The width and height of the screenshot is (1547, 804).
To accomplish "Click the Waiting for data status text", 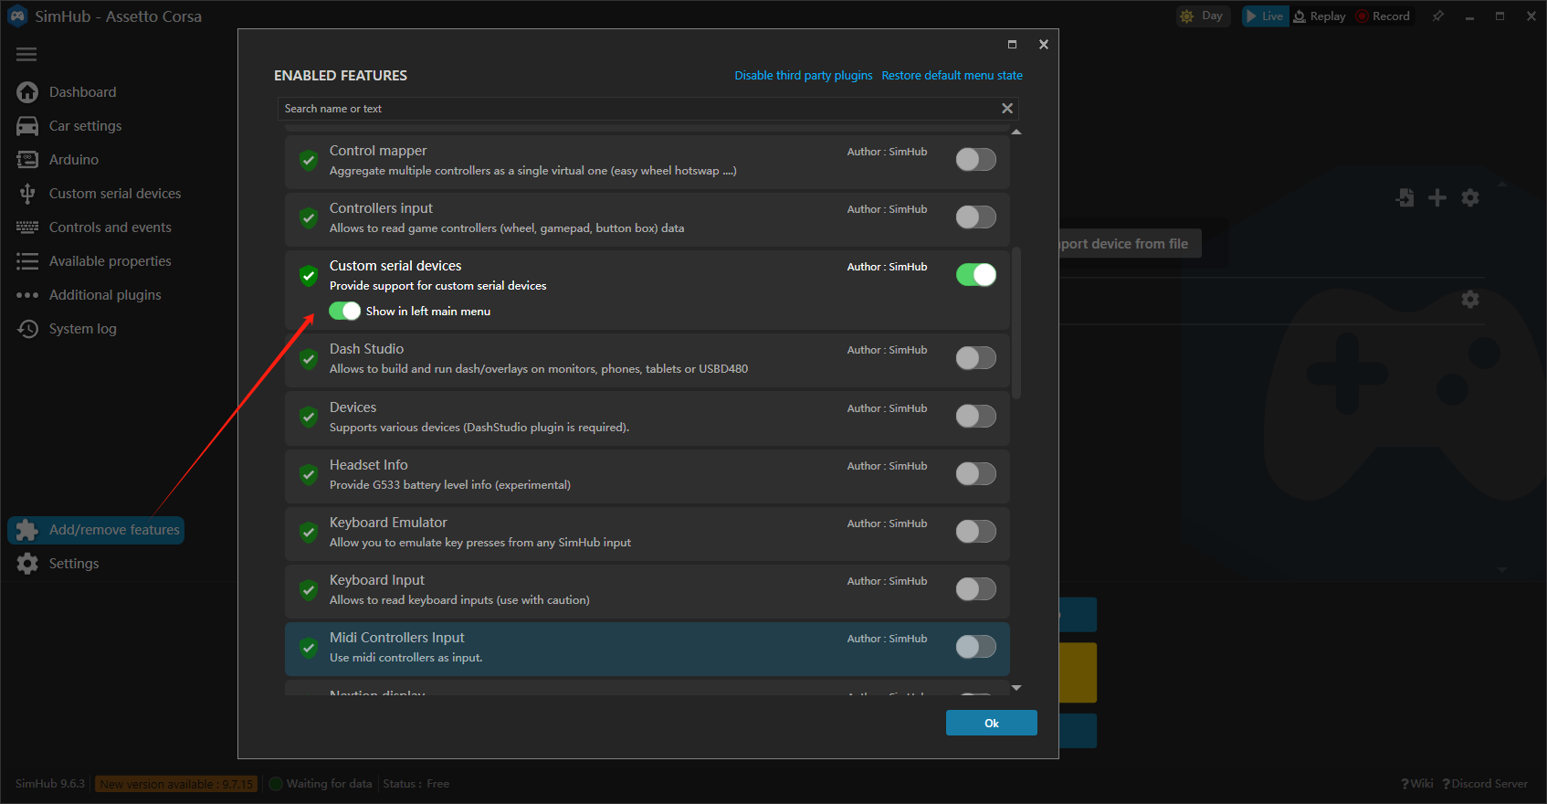I will coord(329,784).
